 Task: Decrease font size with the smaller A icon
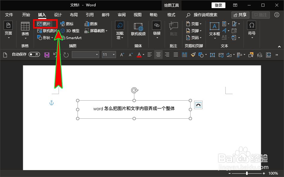click(131, 55)
